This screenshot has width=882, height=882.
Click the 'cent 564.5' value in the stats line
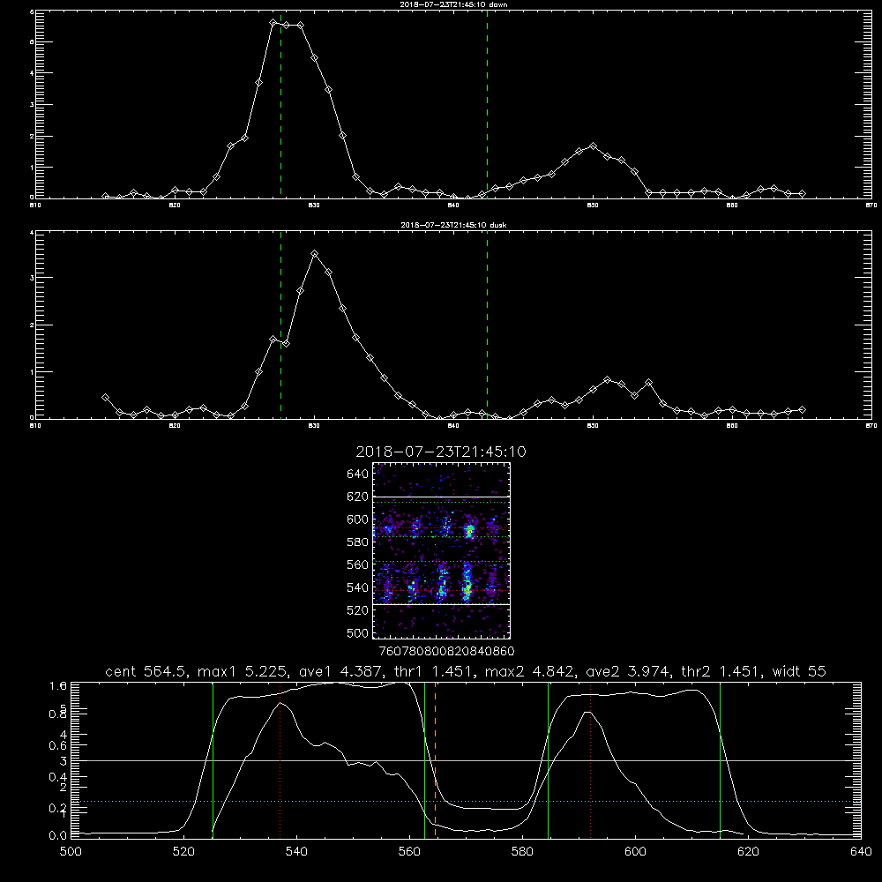(148, 671)
